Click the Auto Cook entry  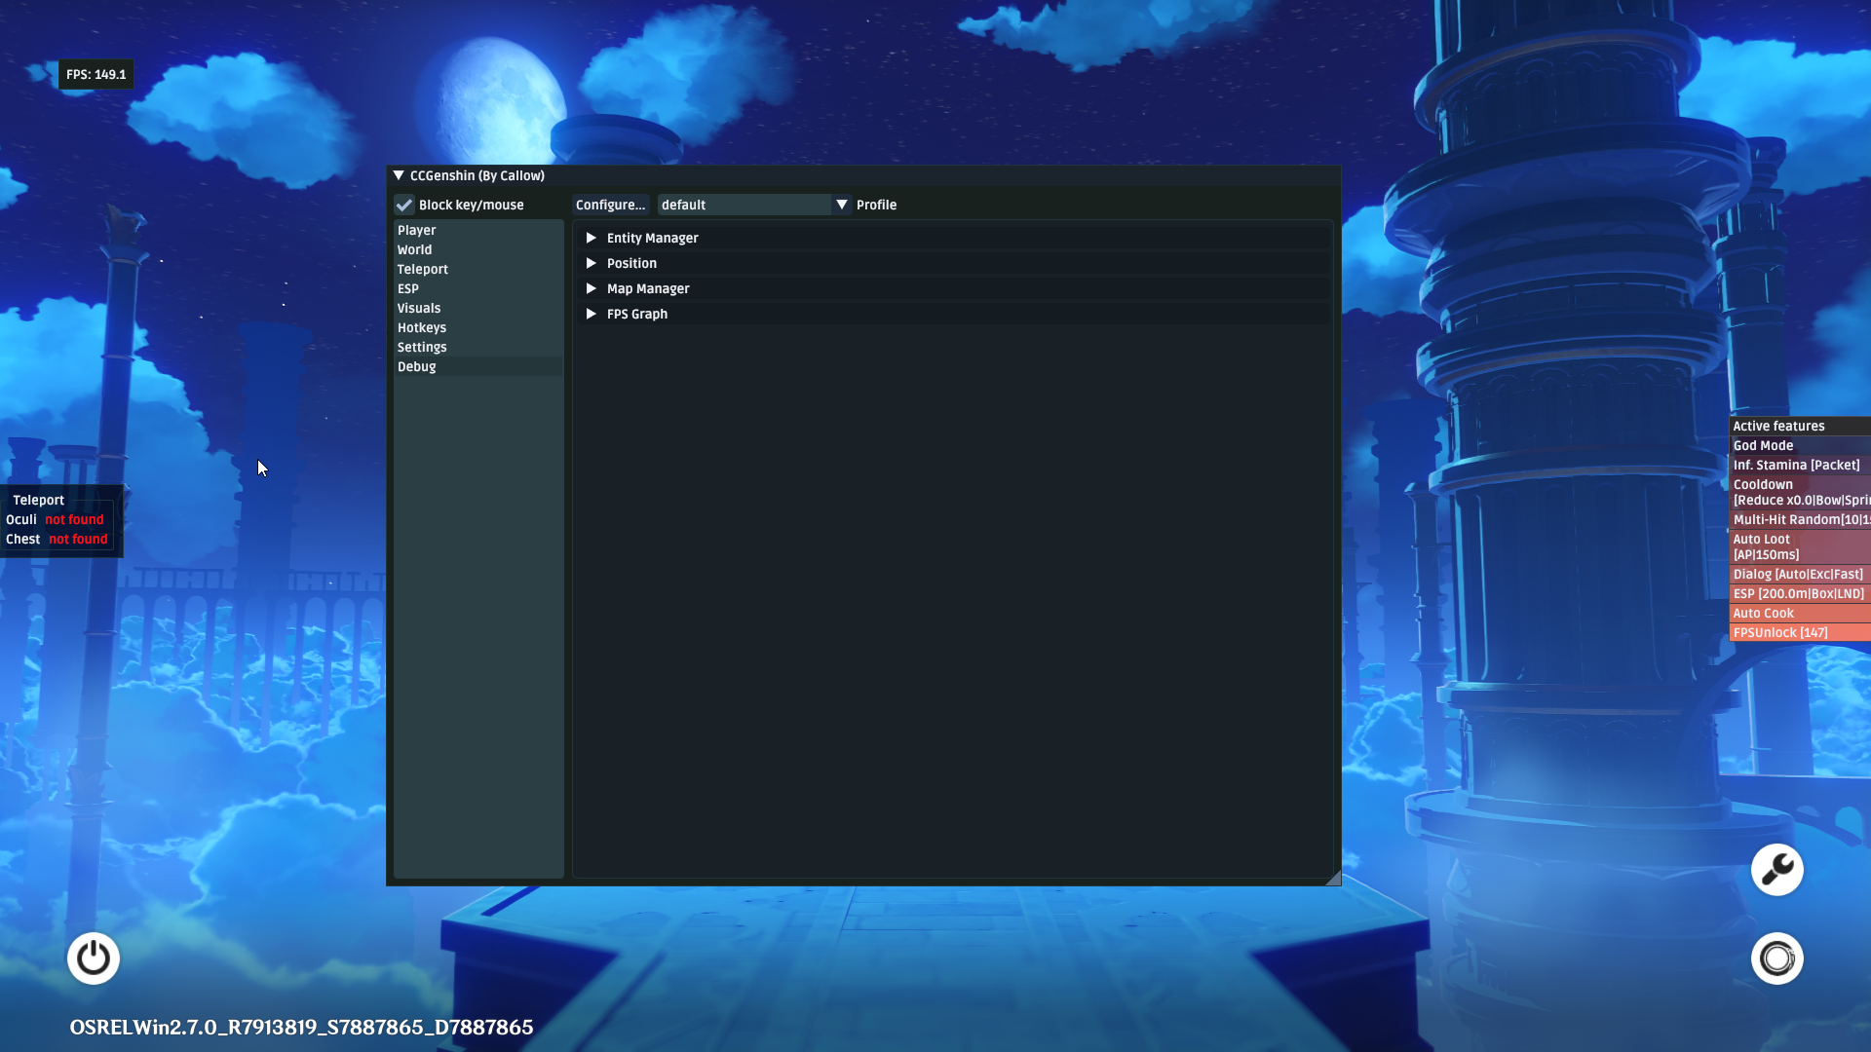pos(1800,613)
